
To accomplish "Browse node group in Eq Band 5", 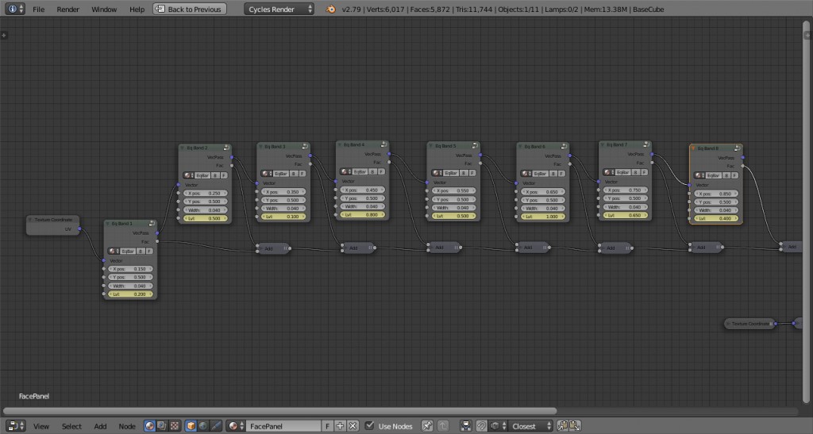I will click(437, 173).
